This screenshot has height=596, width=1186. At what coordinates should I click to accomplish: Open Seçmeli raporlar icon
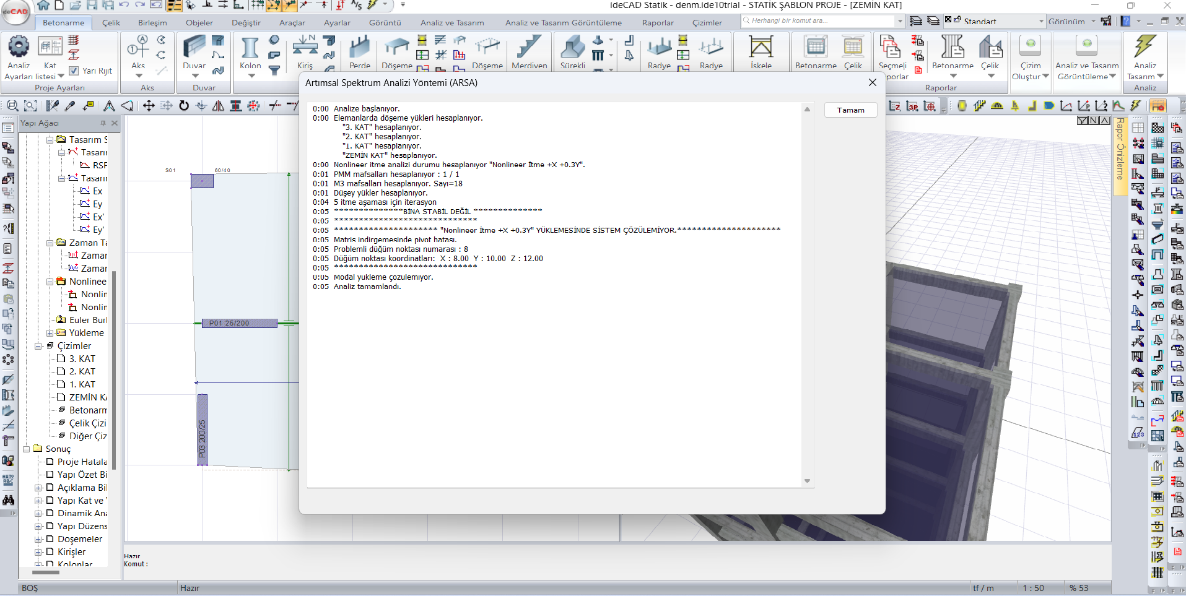(x=891, y=48)
